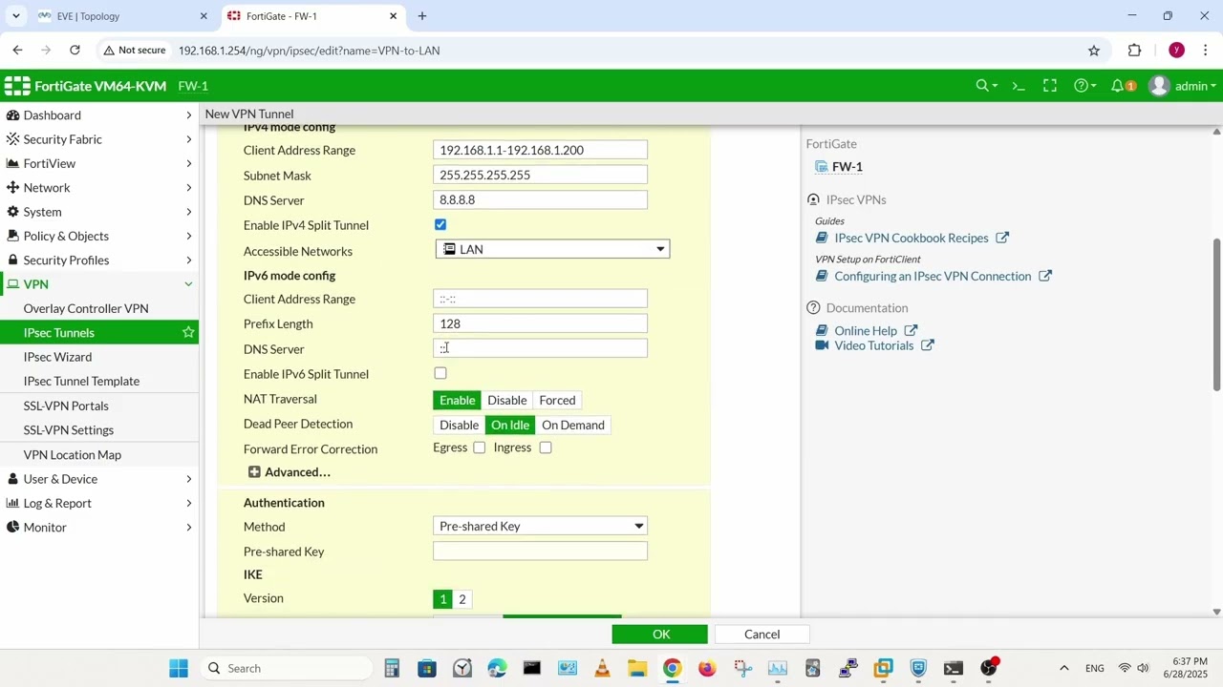Click the IPv4 DNS Server field showing 8.8.8.8
The height and width of the screenshot is (687, 1223).
(x=540, y=199)
